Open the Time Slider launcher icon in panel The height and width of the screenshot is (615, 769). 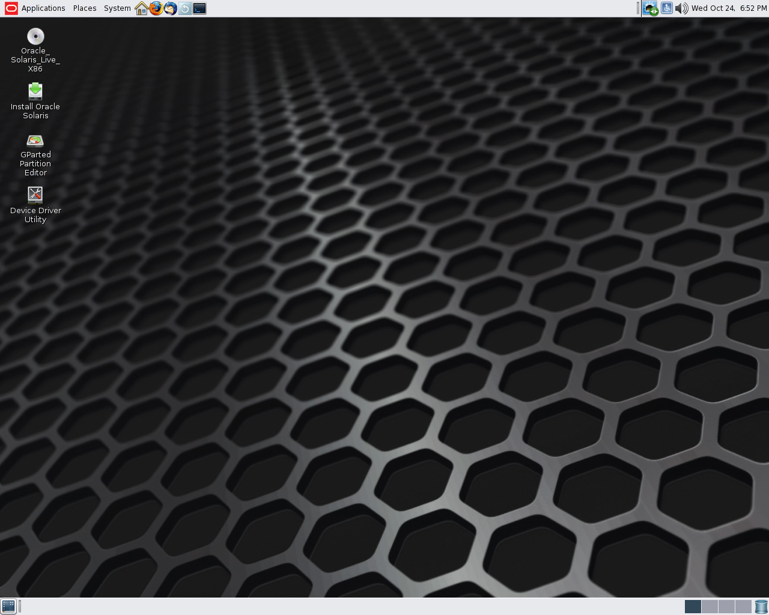point(185,8)
